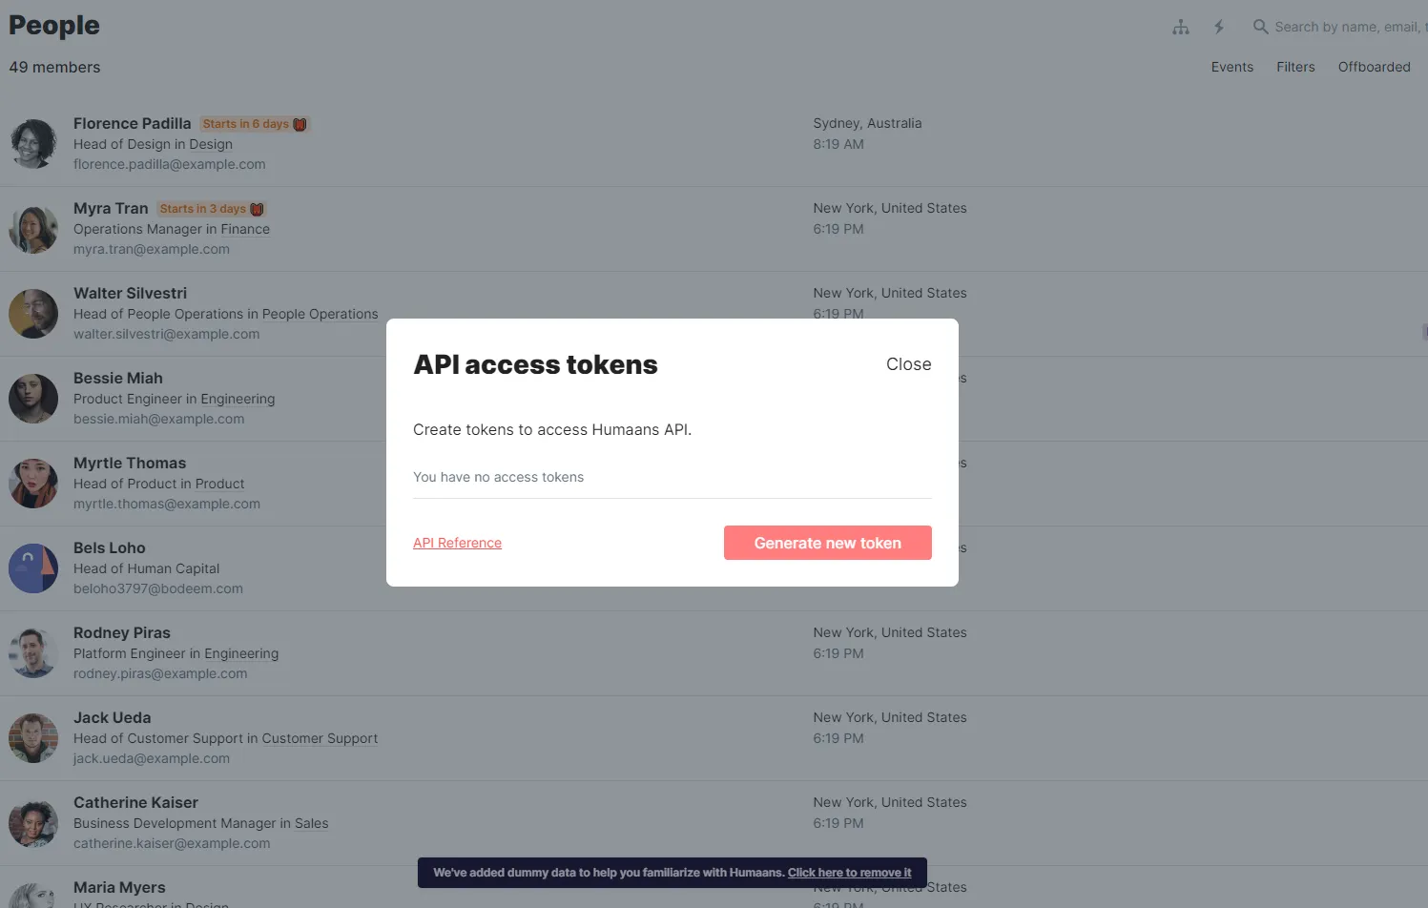Open the org chart icon
The image size is (1428, 908).
[1181, 27]
